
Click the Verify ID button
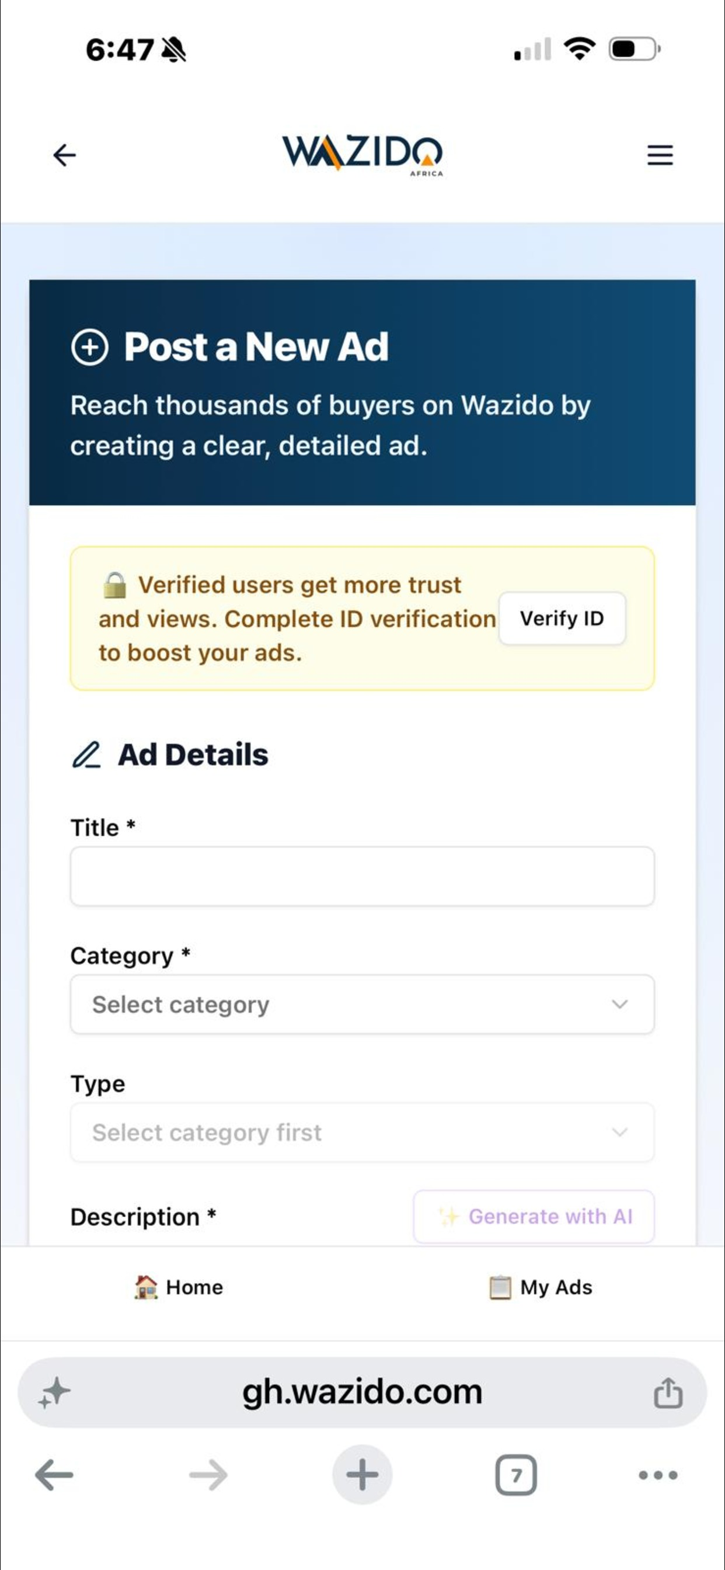click(562, 618)
